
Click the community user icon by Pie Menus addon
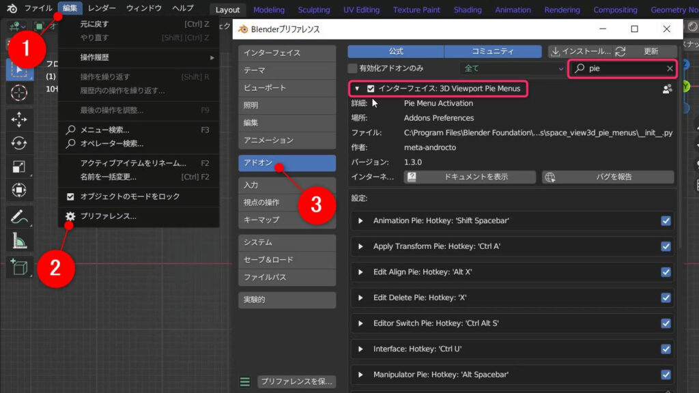(x=667, y=89)
